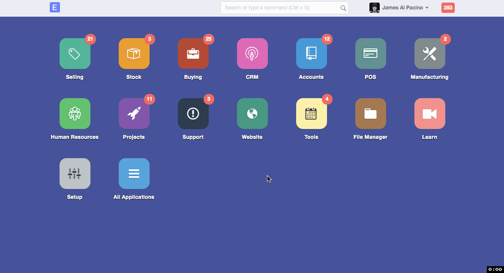The height and width of the screenshot is (273, 504).
Task: Open the Website globe icon
Action: pyautogui.click(x=252, y=114)
